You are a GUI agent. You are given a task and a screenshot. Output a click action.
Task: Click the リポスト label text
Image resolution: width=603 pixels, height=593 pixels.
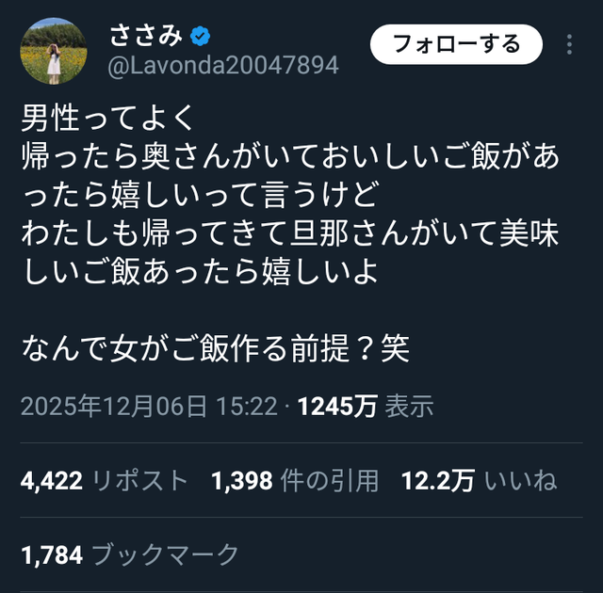(140, 480)
